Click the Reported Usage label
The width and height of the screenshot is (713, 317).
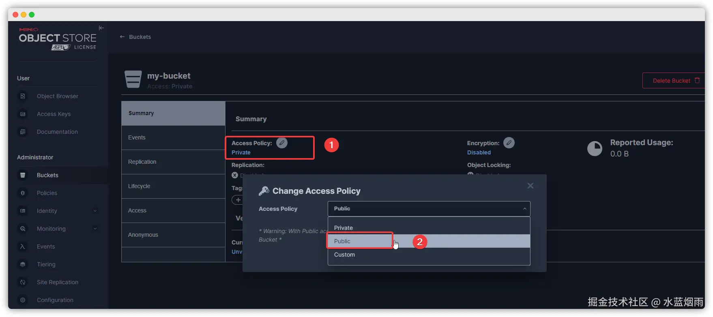[x=642, y=143]
